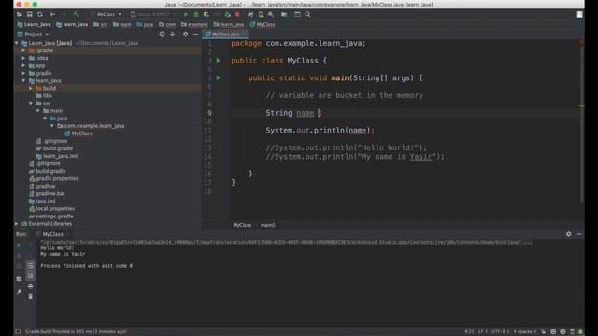Hide the Run panel with minus icon
The width and height of the screenshot is (598, 336).
pyautogui.click(x=579, y=234)
